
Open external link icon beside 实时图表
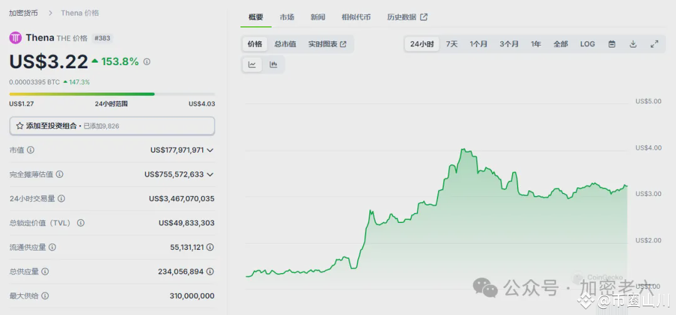point(343,44)
